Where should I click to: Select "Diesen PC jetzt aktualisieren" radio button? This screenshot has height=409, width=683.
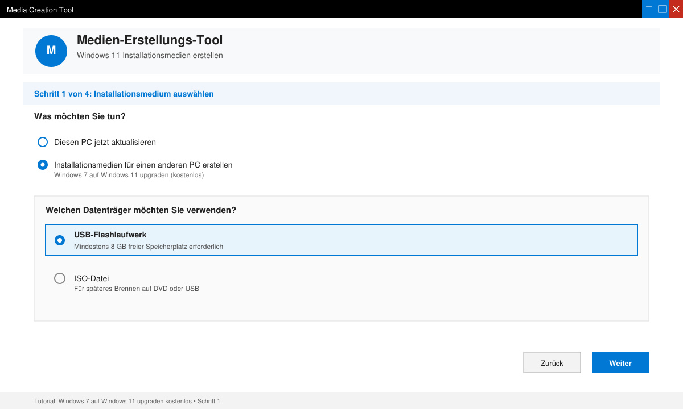click(43, 142)
